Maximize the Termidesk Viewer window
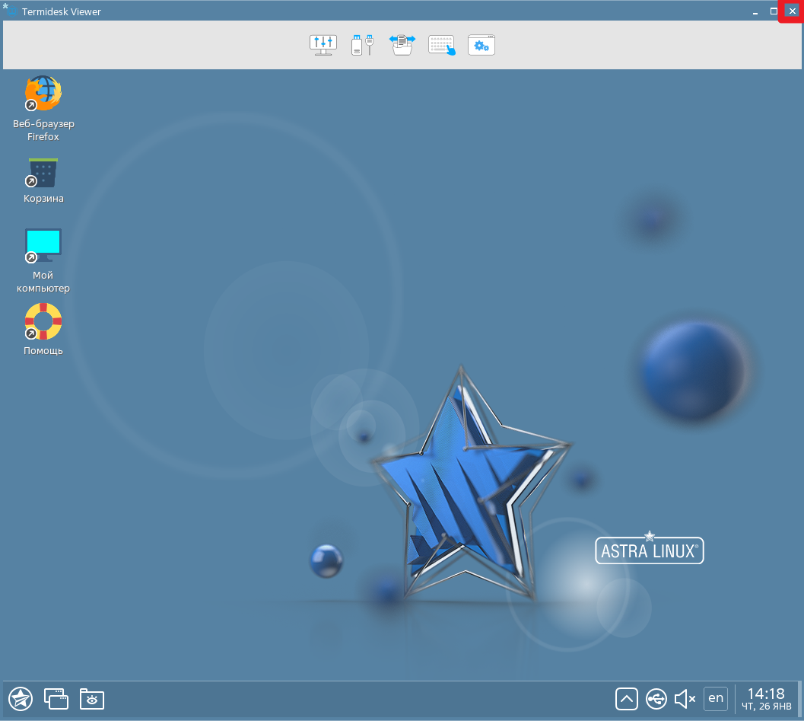The width and height of the screenshot is (804, 721). 774,11
